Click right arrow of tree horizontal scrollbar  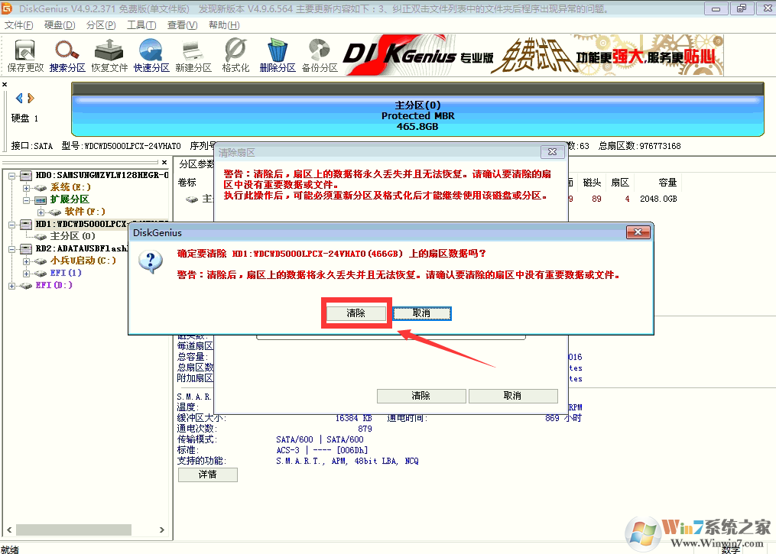click(162, 530)
